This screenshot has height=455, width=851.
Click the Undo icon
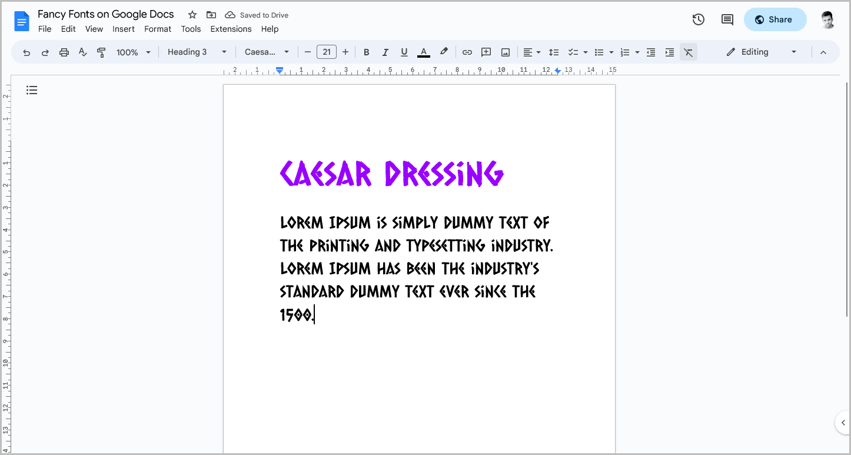click(x=26, y=52)
